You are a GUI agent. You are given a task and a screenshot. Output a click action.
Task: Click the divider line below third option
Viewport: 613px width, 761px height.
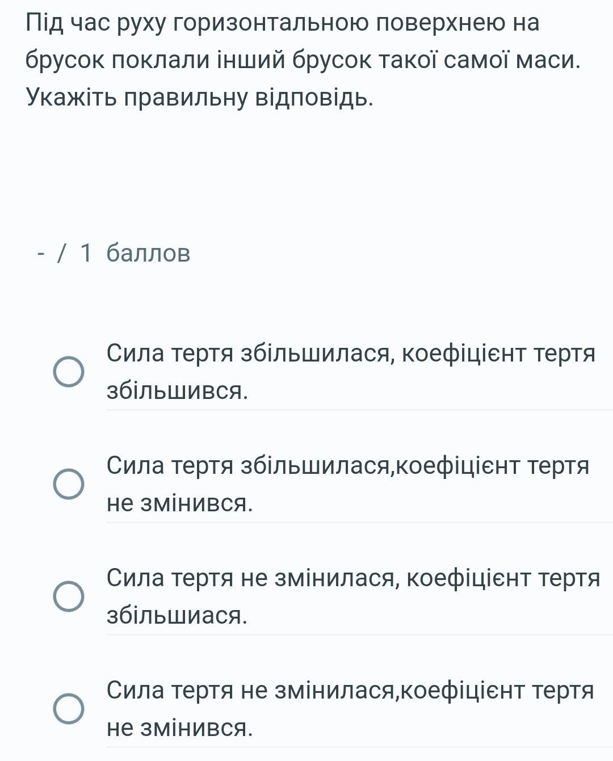click(x=359, y=634)
